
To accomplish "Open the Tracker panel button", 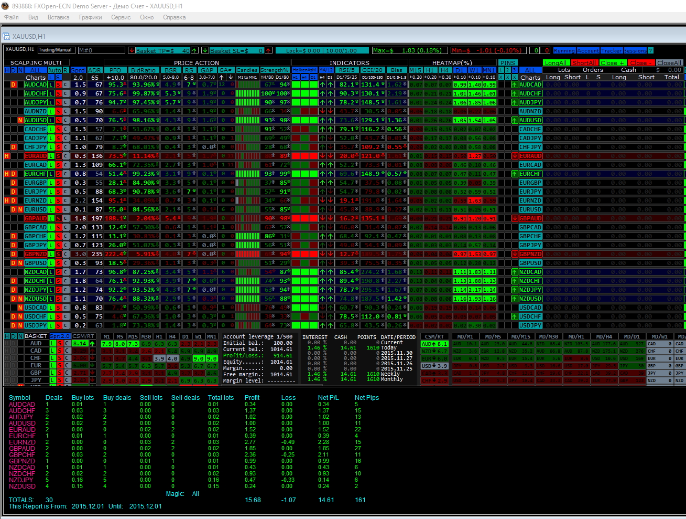I will [612, 50].
